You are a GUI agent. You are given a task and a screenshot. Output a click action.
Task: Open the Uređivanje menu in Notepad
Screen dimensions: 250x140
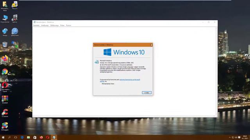[x=45, y=25]
